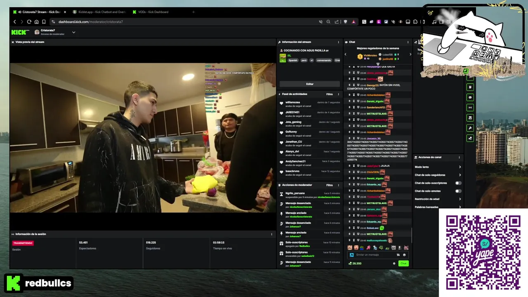Toggle Chat de solo-suscriptores switch
528x297 pixels.
tap(458, 183)
